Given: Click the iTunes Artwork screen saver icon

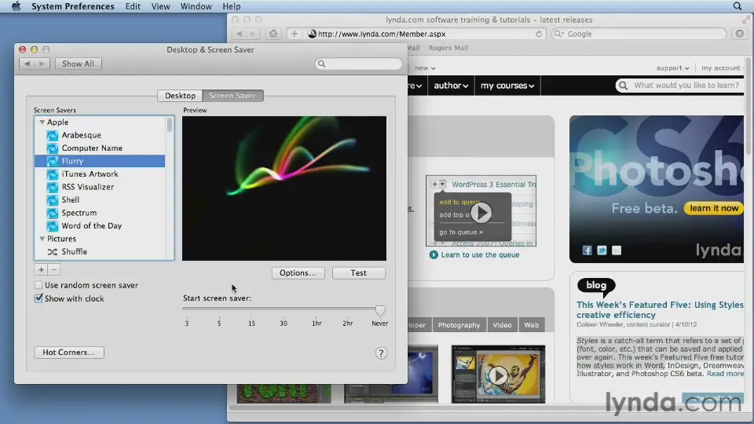Looking at the screenshot, I should [53, 174].
